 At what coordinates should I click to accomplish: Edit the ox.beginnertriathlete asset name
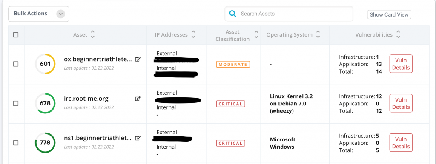point(138,59)
